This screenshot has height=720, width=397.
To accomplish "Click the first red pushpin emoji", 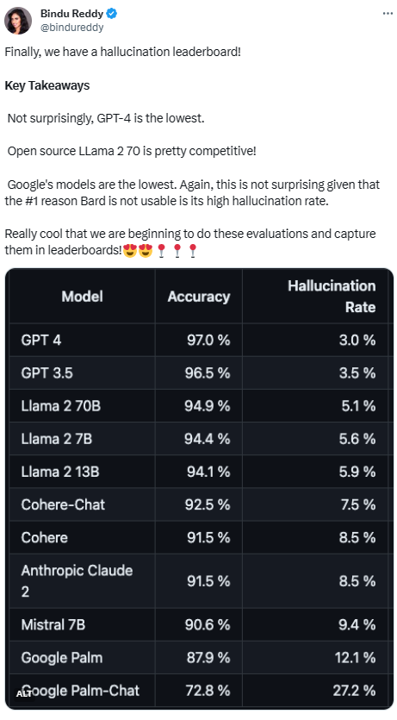I will click(x=161, y=251).
